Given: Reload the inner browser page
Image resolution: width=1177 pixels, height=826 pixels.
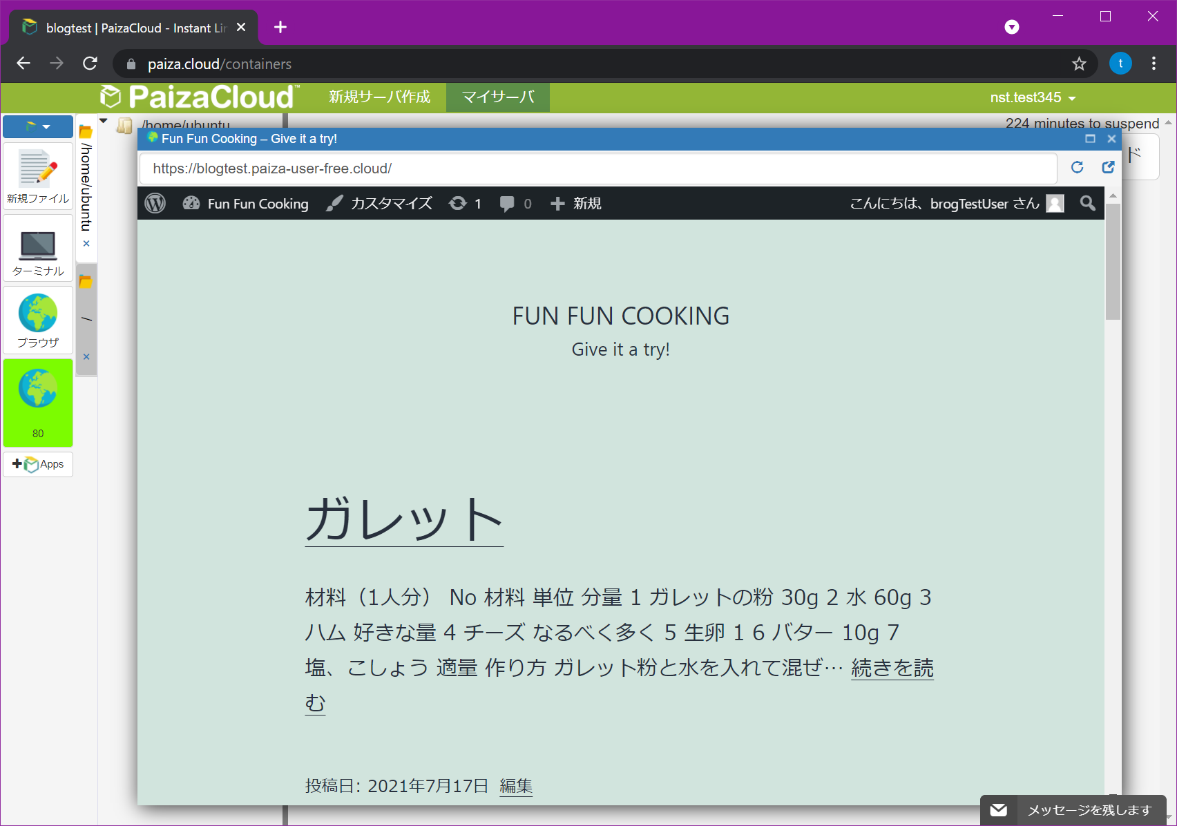Looking at the screenshot, I should [1077, 168].
